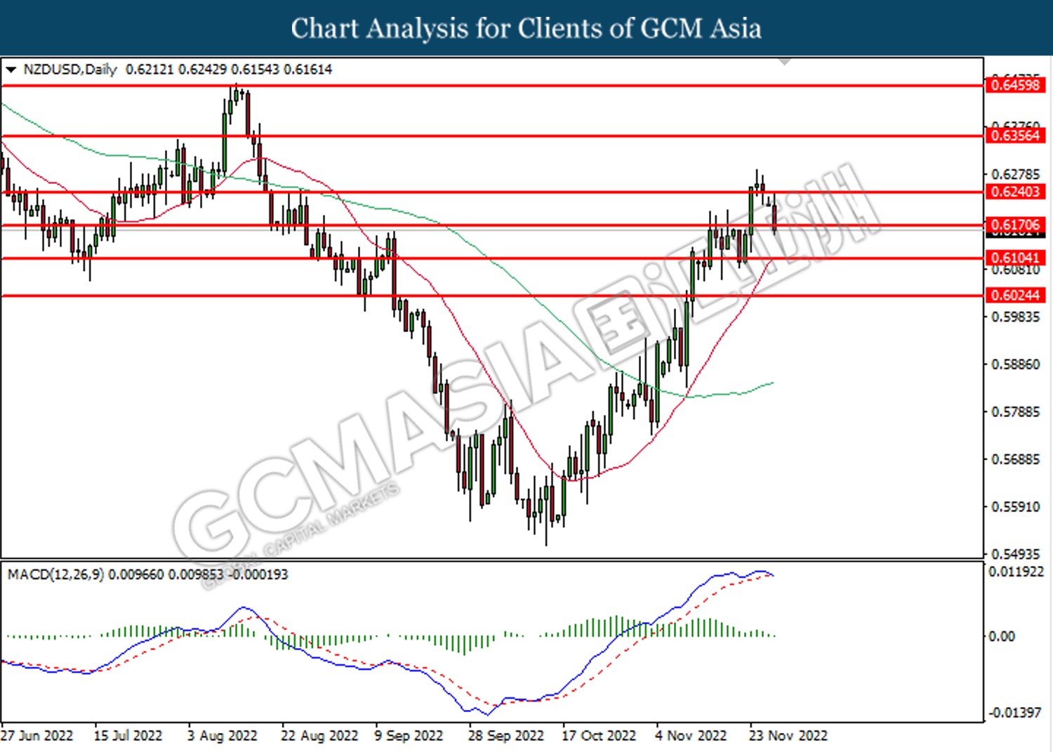Select the 0.64598 resistance level label
Screen dimensions: 1053x752
(x=1015, y=86)
